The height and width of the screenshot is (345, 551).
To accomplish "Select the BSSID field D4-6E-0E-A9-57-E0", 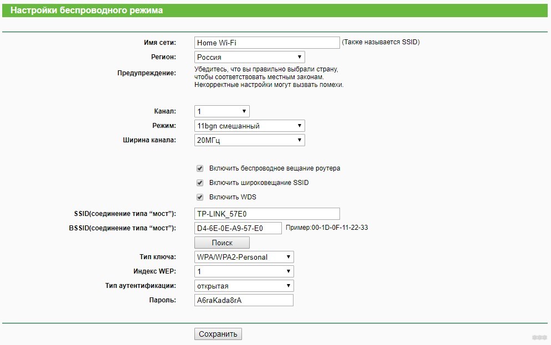I will [x=238, y=228].
